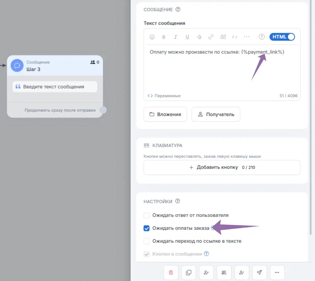The width and height of the screenshot is (315, 281).
Task: Open bottom toolbar more actions ellipsis
Action: 277,273
